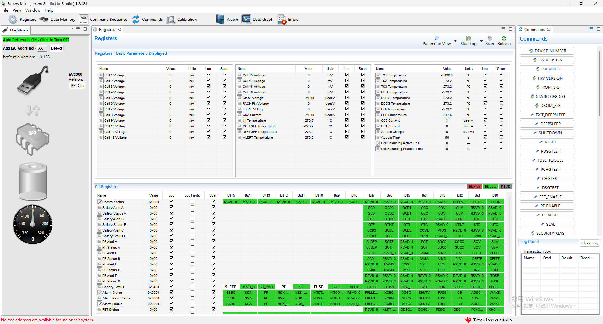The image size is (603, 324).
Task: Click the Scan registers icon
Action: 490,38
